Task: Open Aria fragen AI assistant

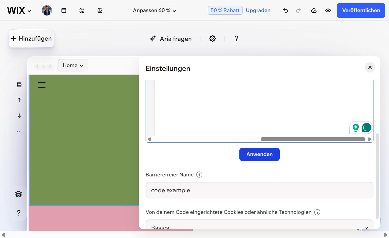Action: [170, 39]
